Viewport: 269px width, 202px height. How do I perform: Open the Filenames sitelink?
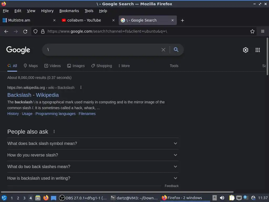click(87, 114)
